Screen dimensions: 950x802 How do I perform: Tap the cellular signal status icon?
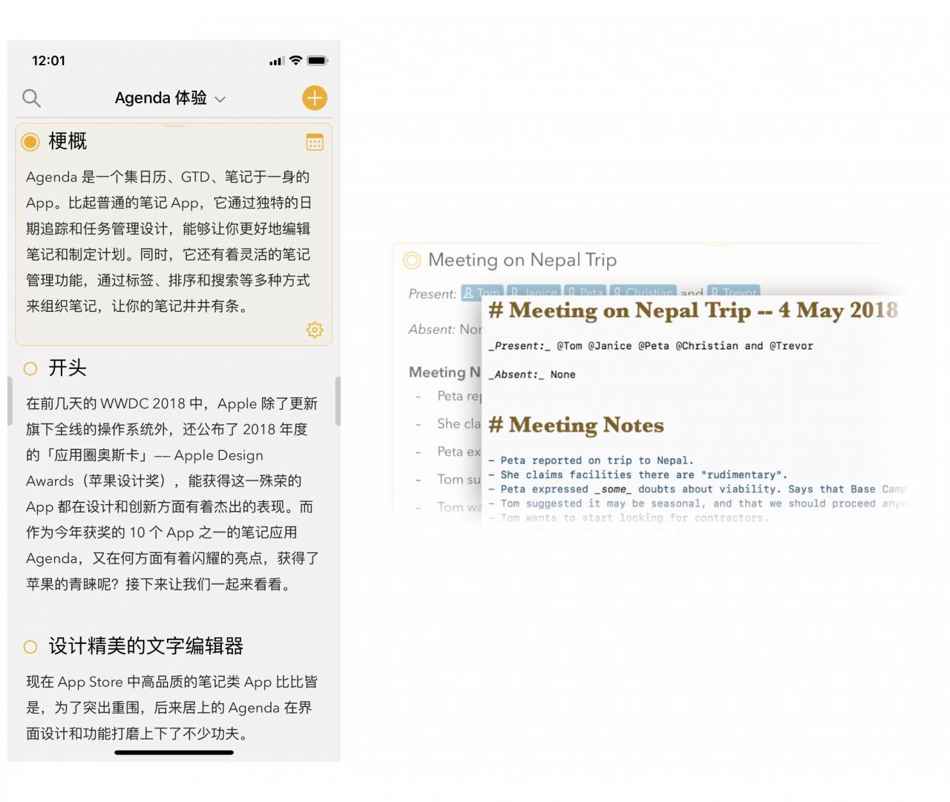point(277,61)
